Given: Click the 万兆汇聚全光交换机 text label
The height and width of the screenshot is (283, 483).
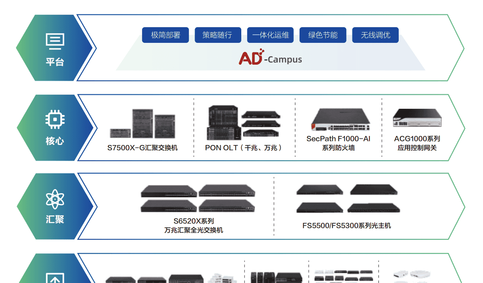Looking at the screenshot, I should pos(193,230).
